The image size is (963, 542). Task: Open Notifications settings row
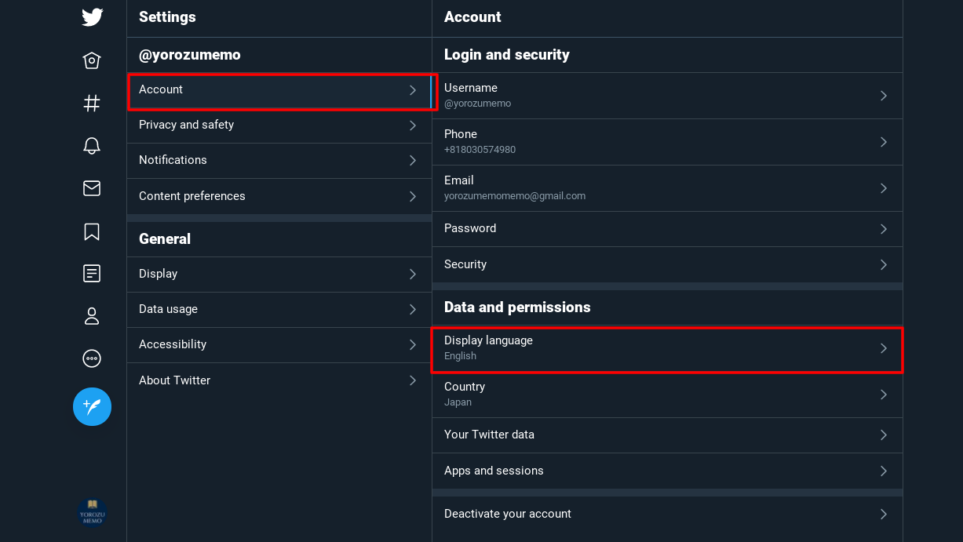(279, 161)
